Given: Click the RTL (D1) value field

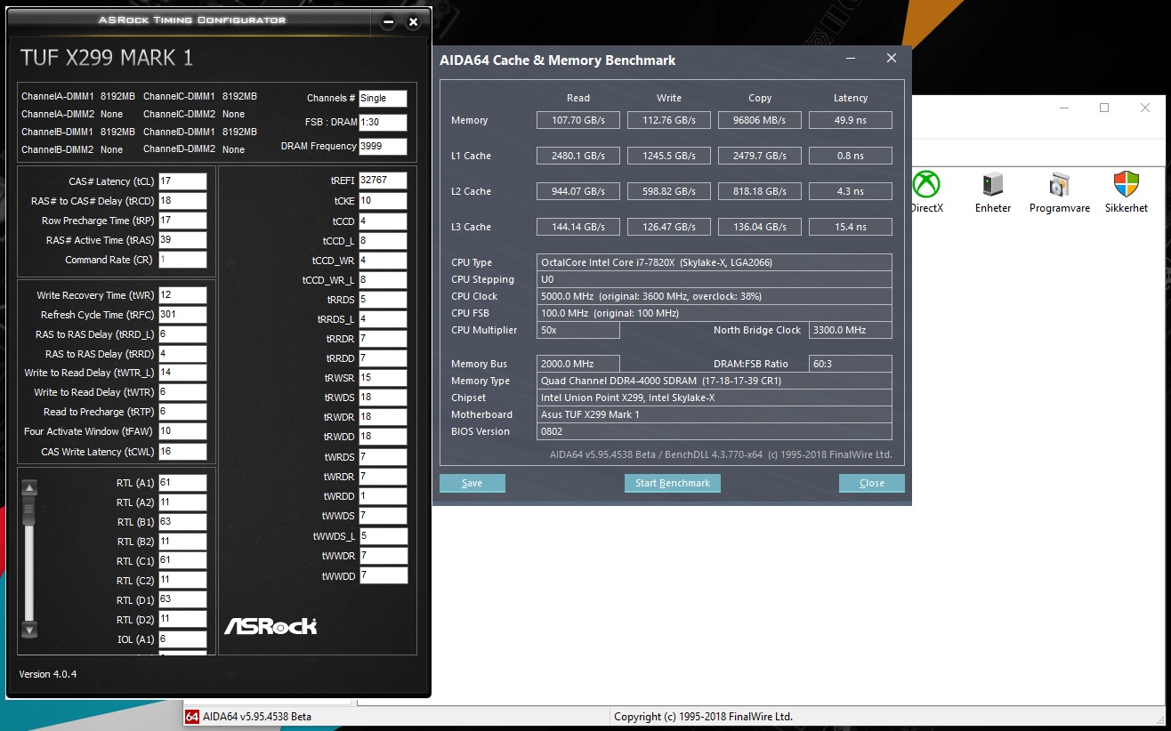Looking at the screenshot, I should [x=182, y=599].
